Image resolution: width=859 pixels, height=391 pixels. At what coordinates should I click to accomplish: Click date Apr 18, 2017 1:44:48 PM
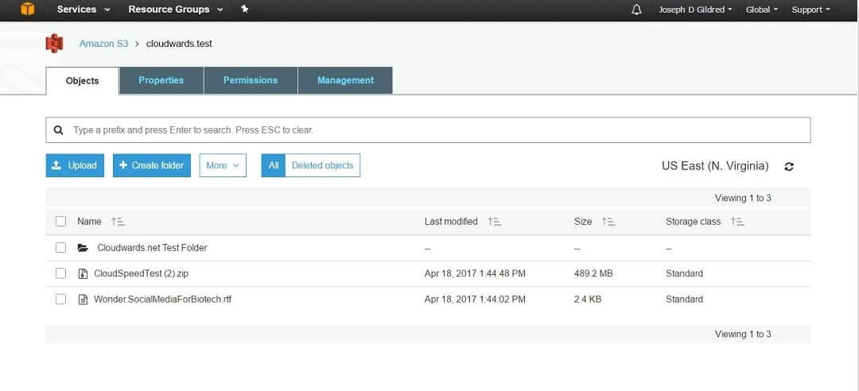475,273
